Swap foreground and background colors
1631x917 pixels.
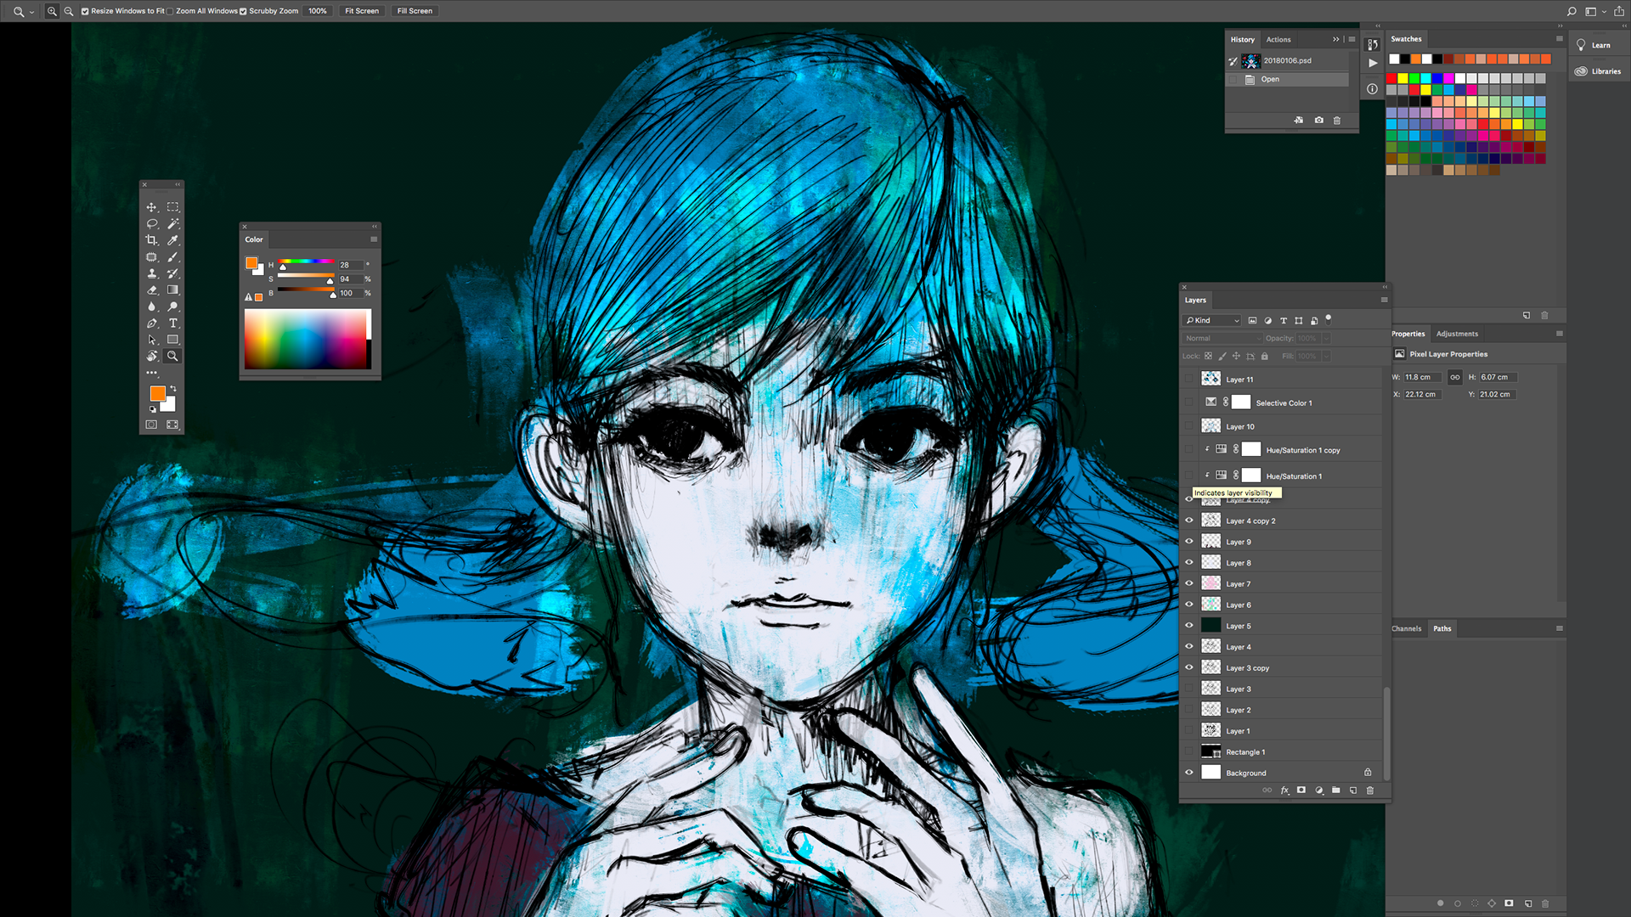click(173, 389)
